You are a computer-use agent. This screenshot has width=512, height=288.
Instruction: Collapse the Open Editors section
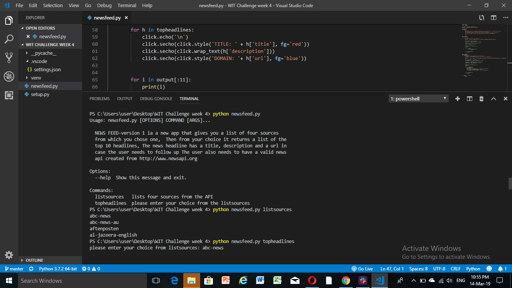(x=40, y=28)
